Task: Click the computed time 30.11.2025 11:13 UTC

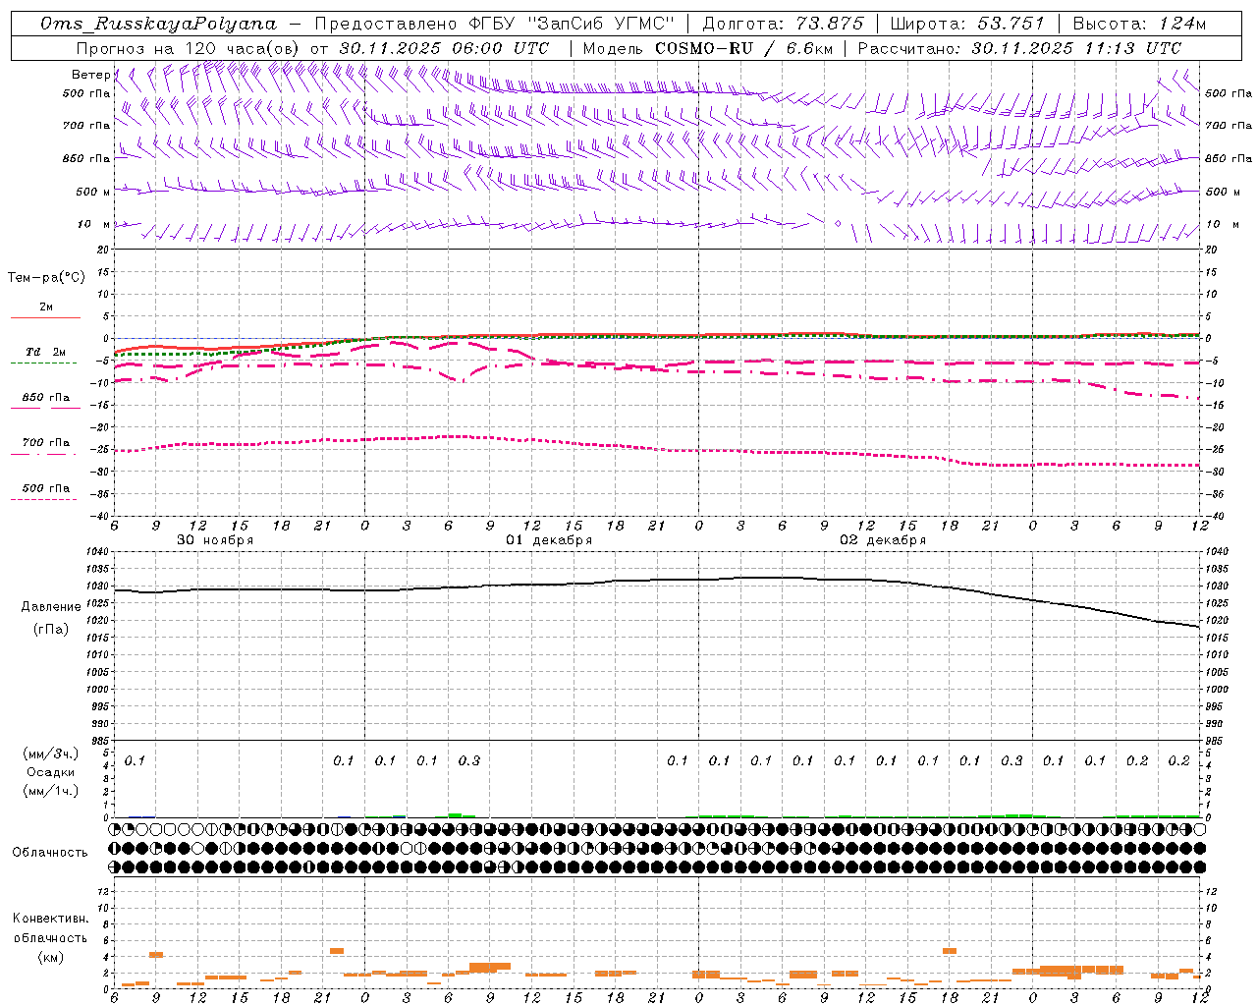Action: [1076, 48]
